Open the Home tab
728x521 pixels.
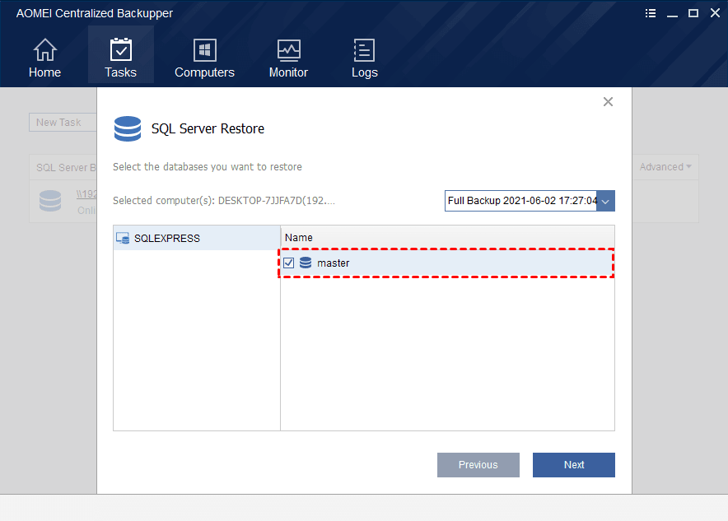[x=44, y=58]
